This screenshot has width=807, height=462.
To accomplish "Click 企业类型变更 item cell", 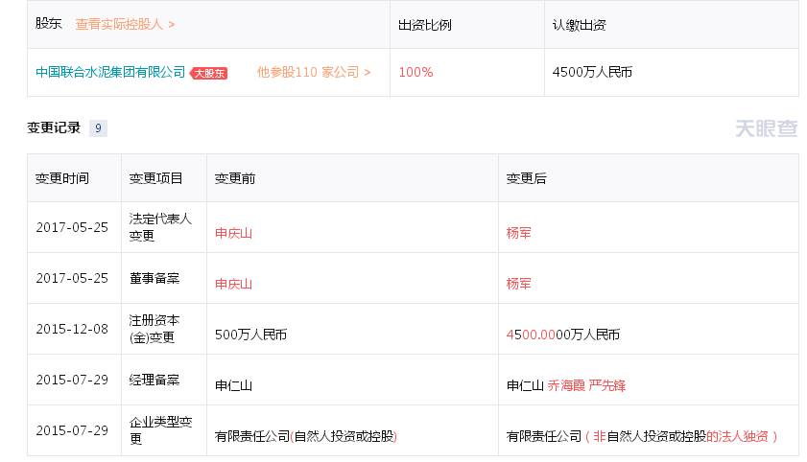I will pyautogui.click(x=160, y=430).
